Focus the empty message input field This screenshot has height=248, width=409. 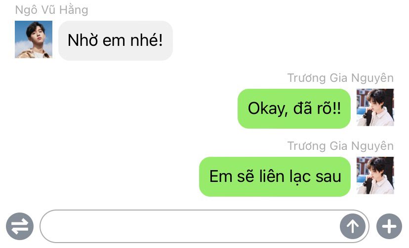(190, 226)
